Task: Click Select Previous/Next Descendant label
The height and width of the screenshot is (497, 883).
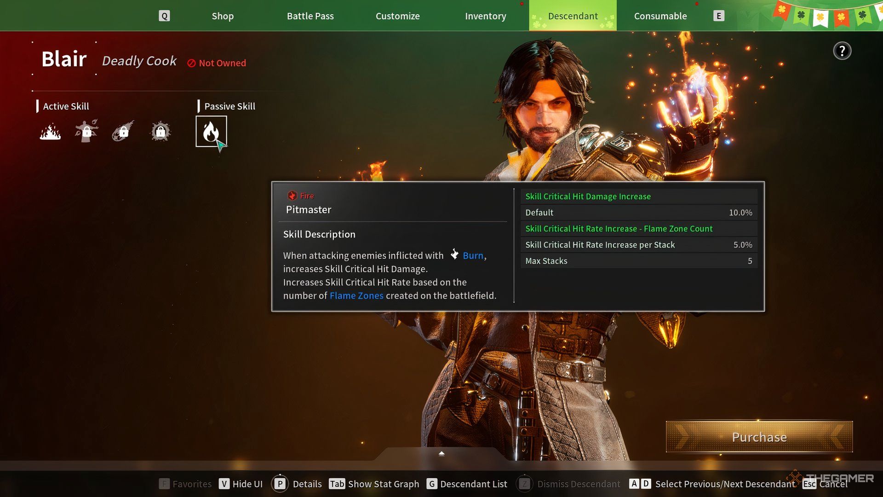Action: click(725, 484)
